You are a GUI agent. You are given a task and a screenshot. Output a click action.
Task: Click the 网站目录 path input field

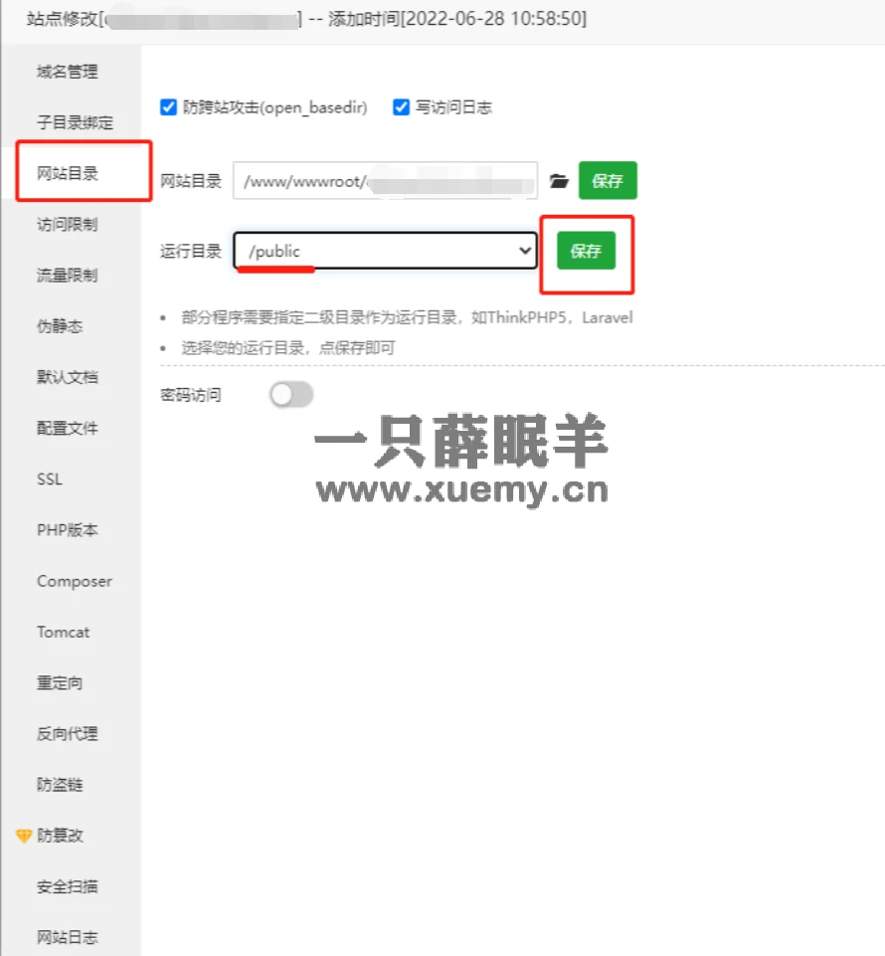coord(385,180)
